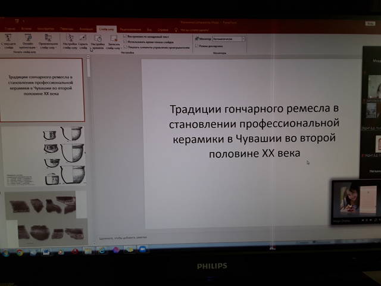Click the Hide Slide button

click(x=83, y=42)
